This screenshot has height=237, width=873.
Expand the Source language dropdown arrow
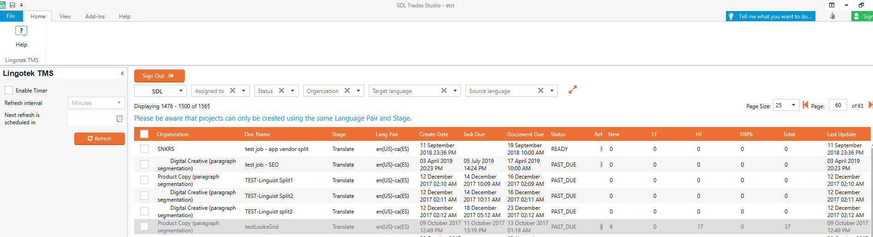tap(552, 91)
